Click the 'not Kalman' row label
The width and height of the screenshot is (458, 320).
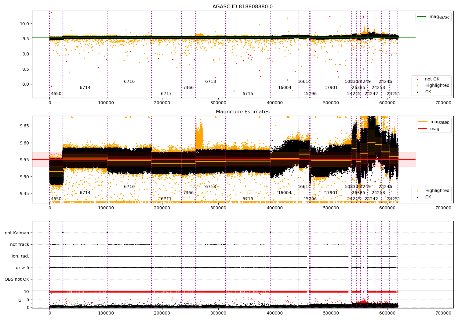tap(17, 233)
